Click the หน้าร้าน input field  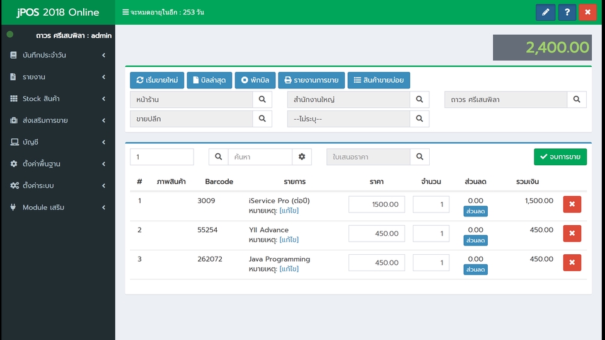192,99
